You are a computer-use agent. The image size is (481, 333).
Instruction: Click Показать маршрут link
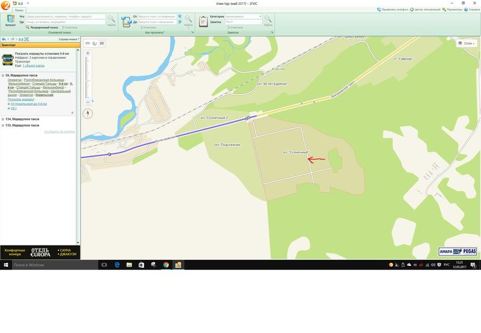pos(21,100)
